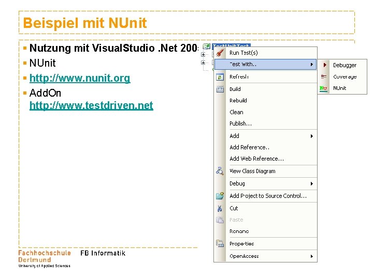Click the Coverage icon in the submenu
The image size is (373, 279).
pos(324,76)
